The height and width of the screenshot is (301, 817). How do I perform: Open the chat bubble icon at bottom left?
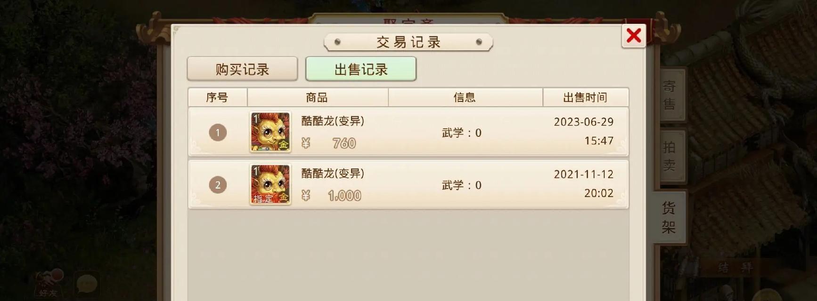click(x=87, y=284)
